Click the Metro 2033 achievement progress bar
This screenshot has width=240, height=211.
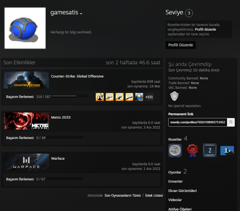point(65,138)
